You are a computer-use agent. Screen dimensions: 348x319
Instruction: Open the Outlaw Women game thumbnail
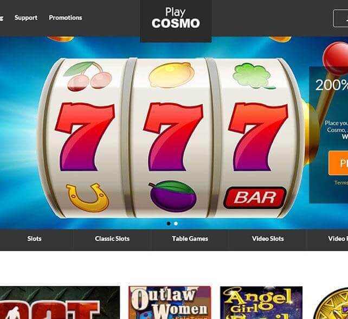(170, 303)
